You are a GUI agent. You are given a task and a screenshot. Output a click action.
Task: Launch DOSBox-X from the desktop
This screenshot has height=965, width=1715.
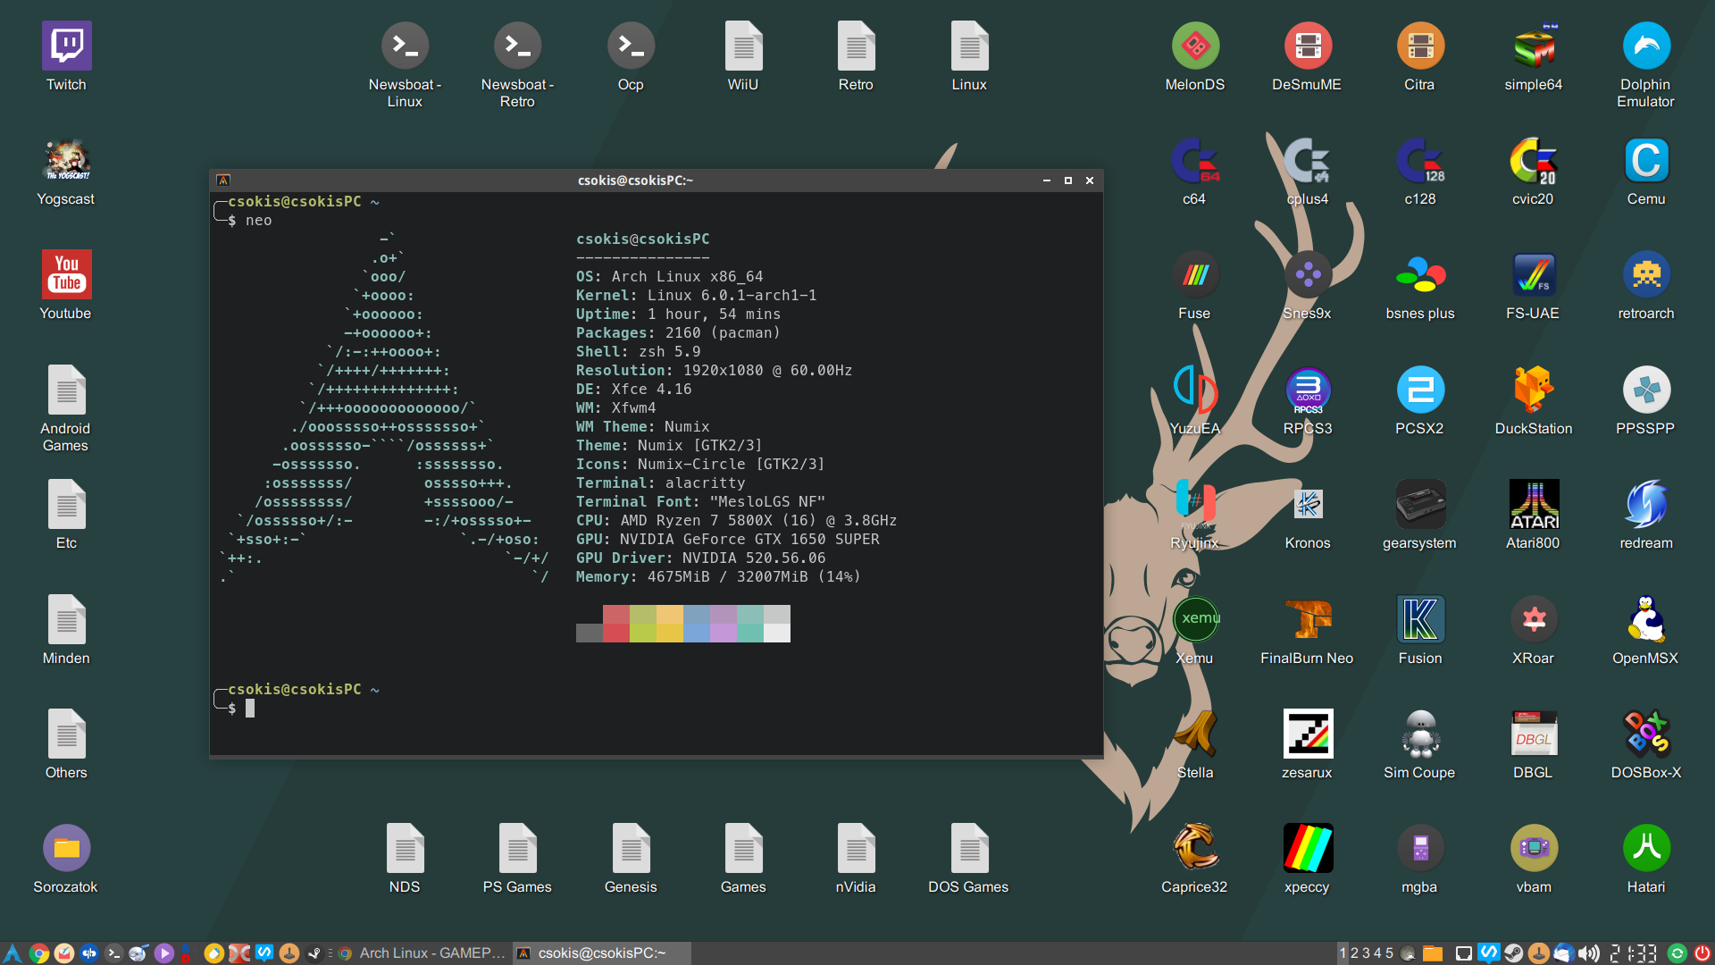pyautogui.click(x=1646, y=734)
